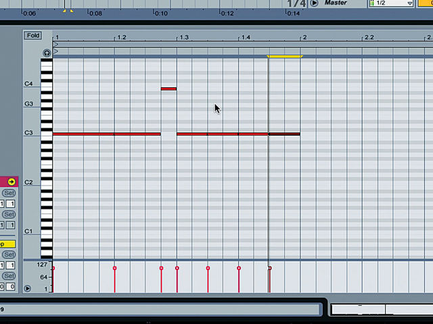Screen dimensions: 433x324
Task: Click 0:08 on the top time ruler
Action: pos(95,13)
